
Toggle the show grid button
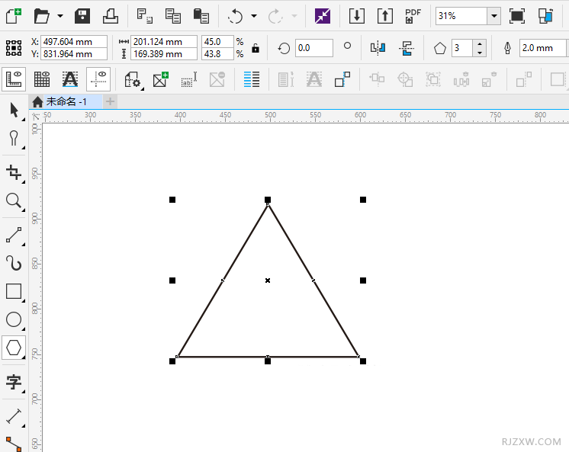coord(42,79)
